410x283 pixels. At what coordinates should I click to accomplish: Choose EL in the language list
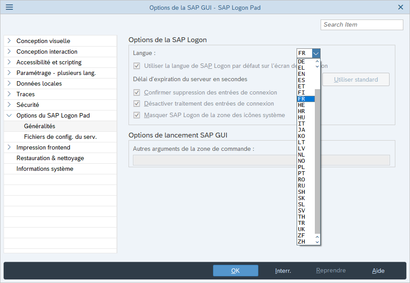click(x=306, y=68)
